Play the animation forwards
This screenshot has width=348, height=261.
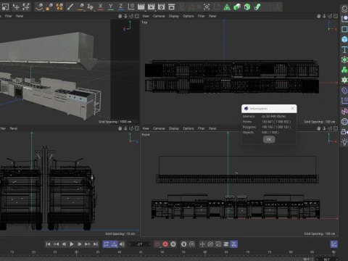[72, 244]
